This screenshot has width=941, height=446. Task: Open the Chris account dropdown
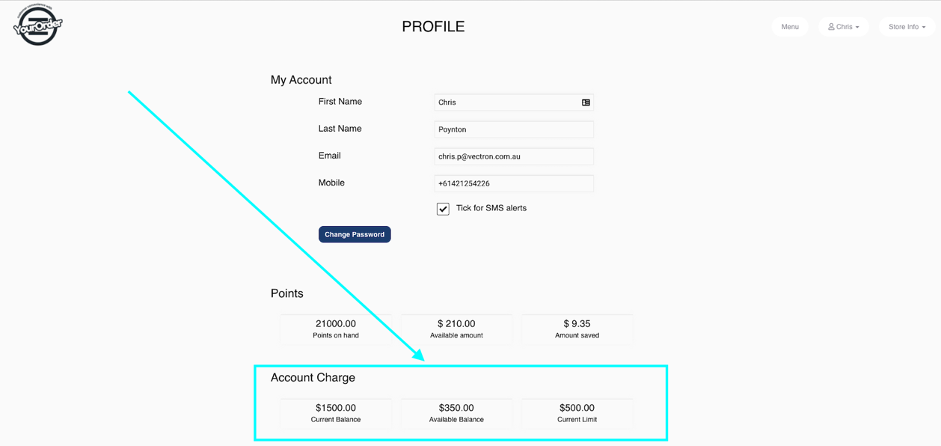[x=843, y=27]
